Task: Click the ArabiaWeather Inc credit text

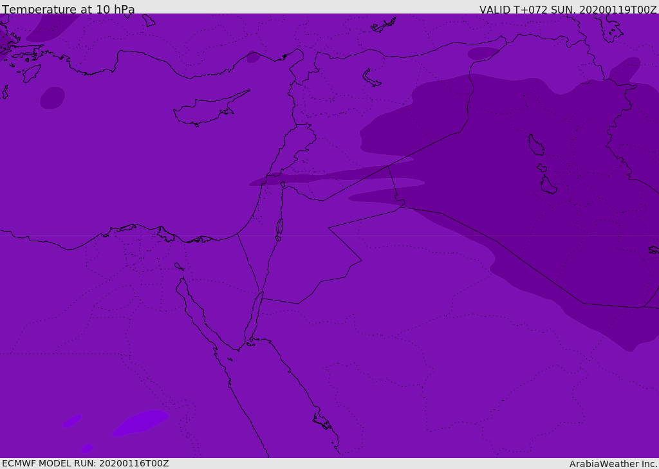Action: coord(613,464)
